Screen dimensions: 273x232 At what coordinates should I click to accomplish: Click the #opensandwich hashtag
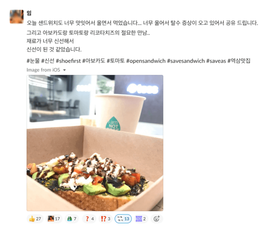point(146,61)
